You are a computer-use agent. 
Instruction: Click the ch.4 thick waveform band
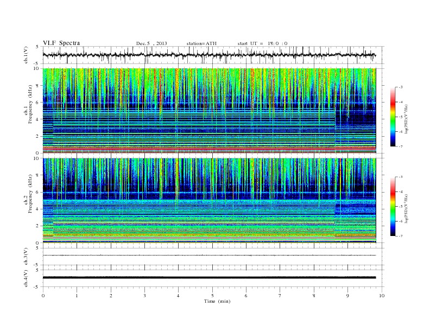point(209,278)
